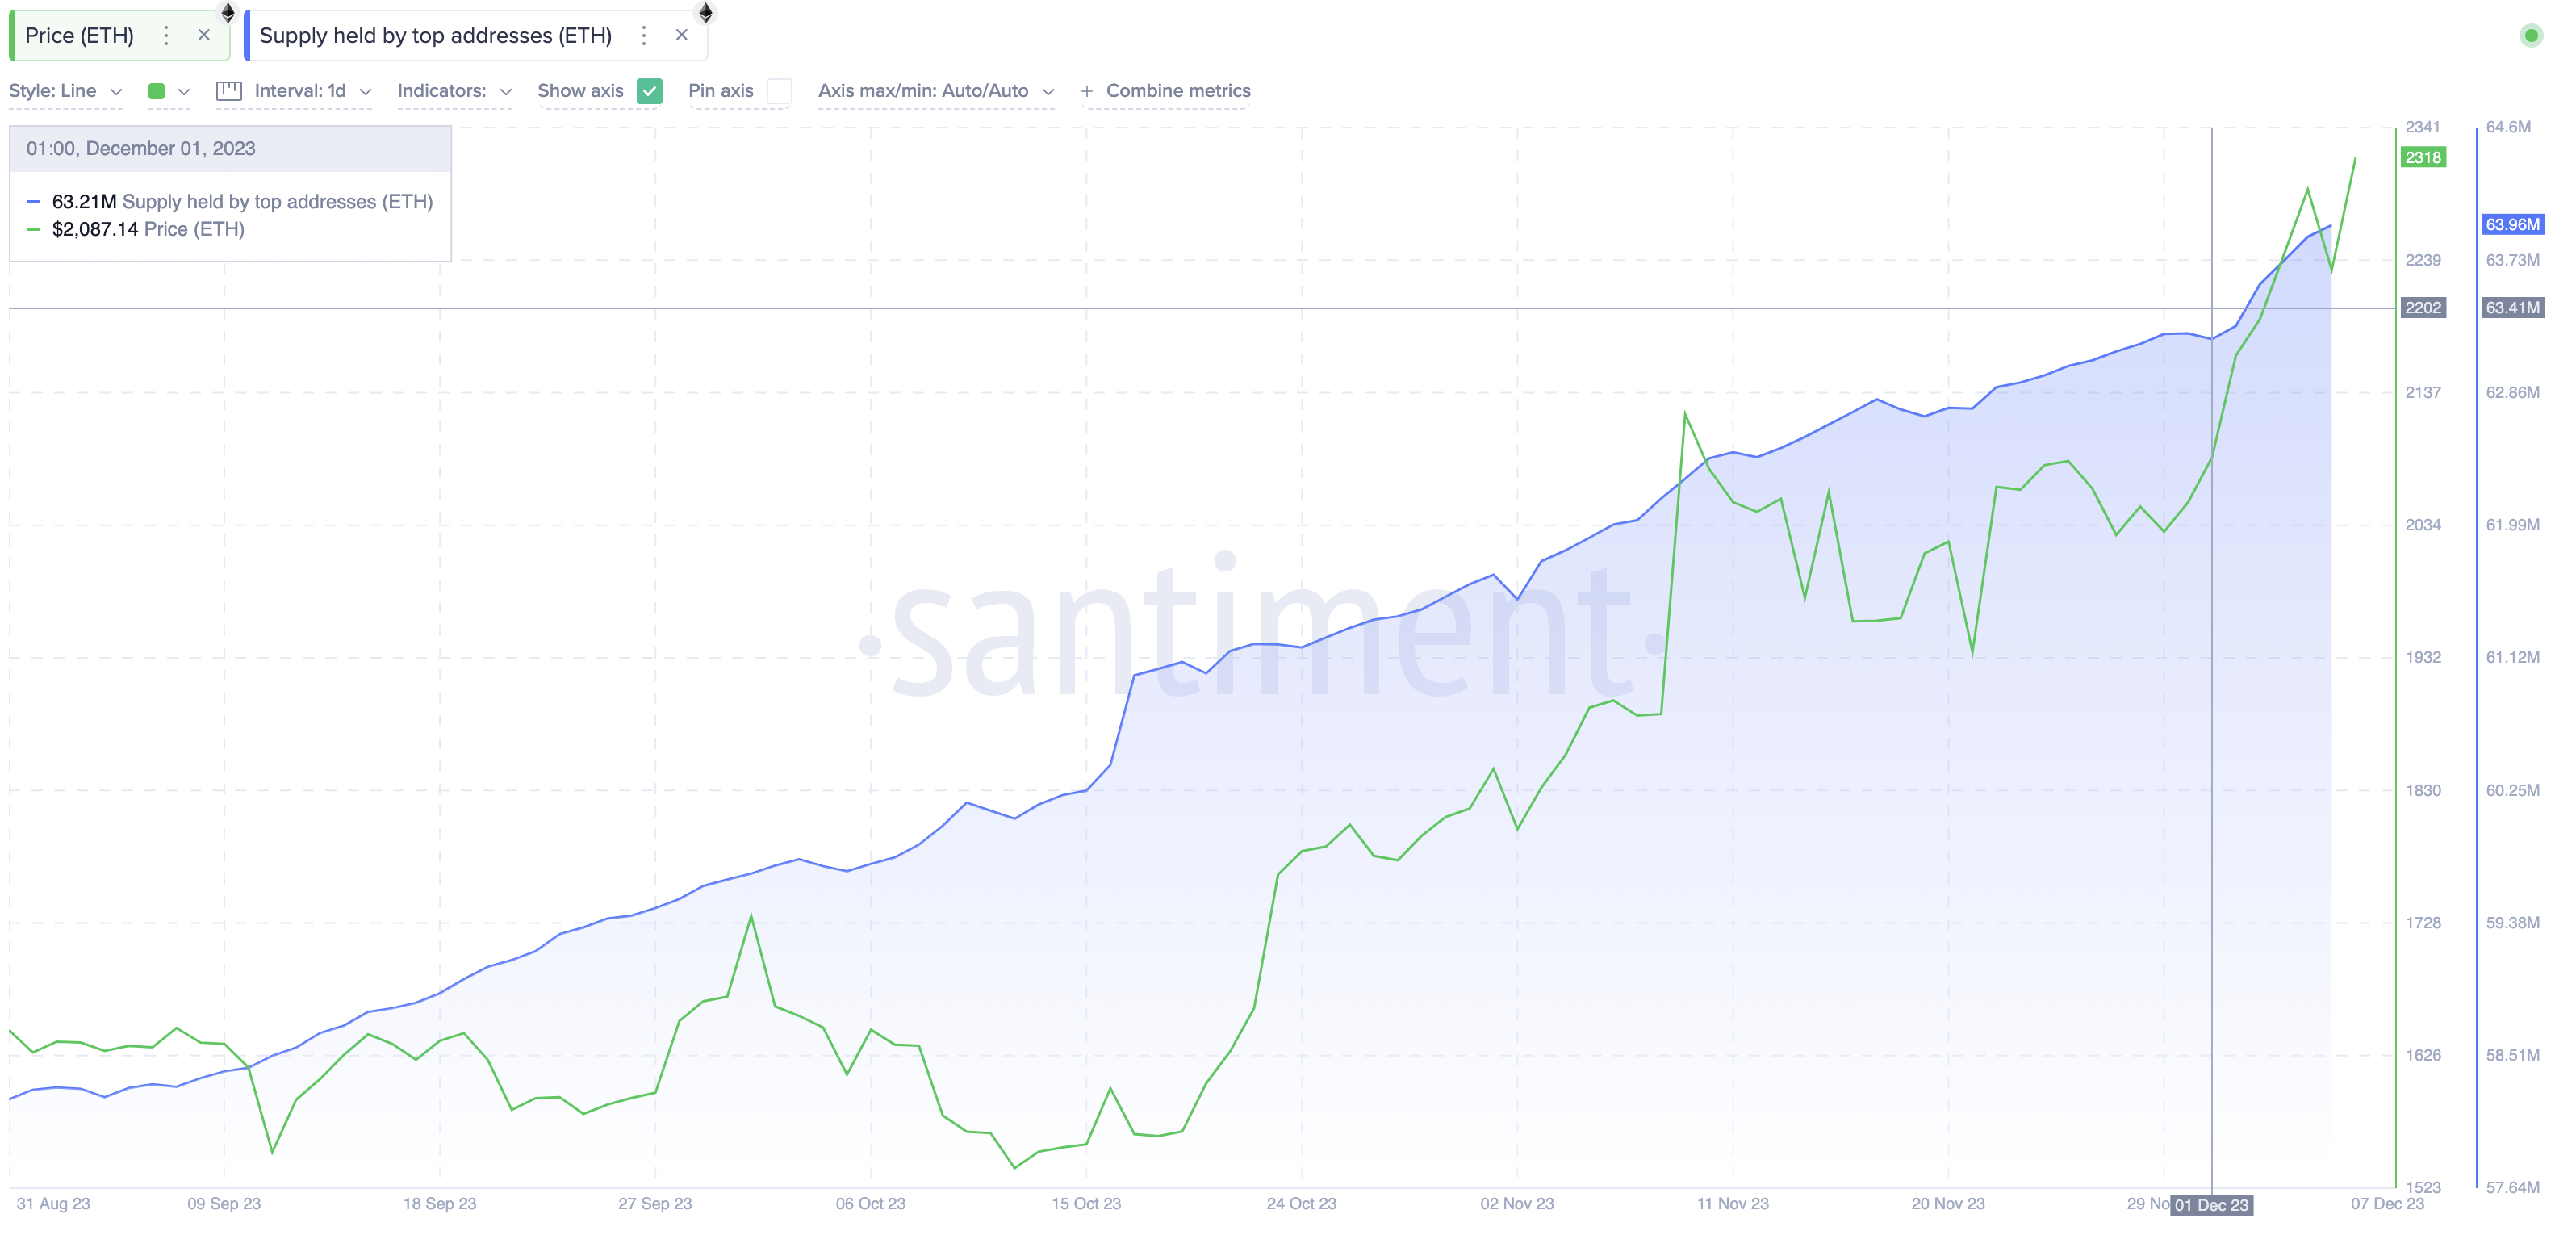
Task: Open the green line color swatch
Action: click(x=157, y=91)
